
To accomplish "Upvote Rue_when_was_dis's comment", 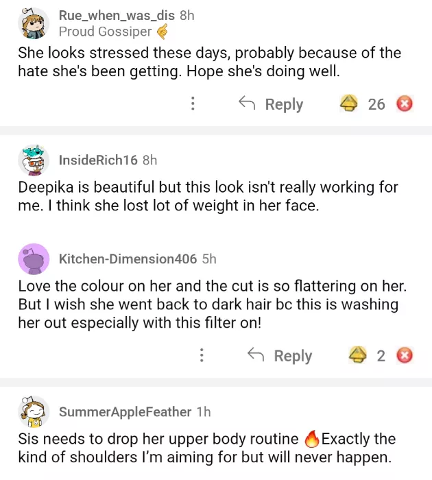I will (x=350, y=104).
